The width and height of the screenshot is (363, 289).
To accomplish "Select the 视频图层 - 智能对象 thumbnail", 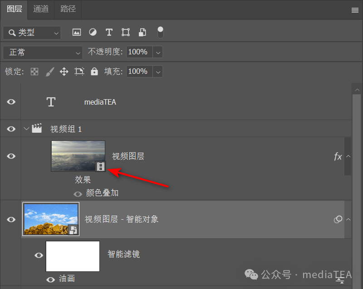I will (51, 219).
